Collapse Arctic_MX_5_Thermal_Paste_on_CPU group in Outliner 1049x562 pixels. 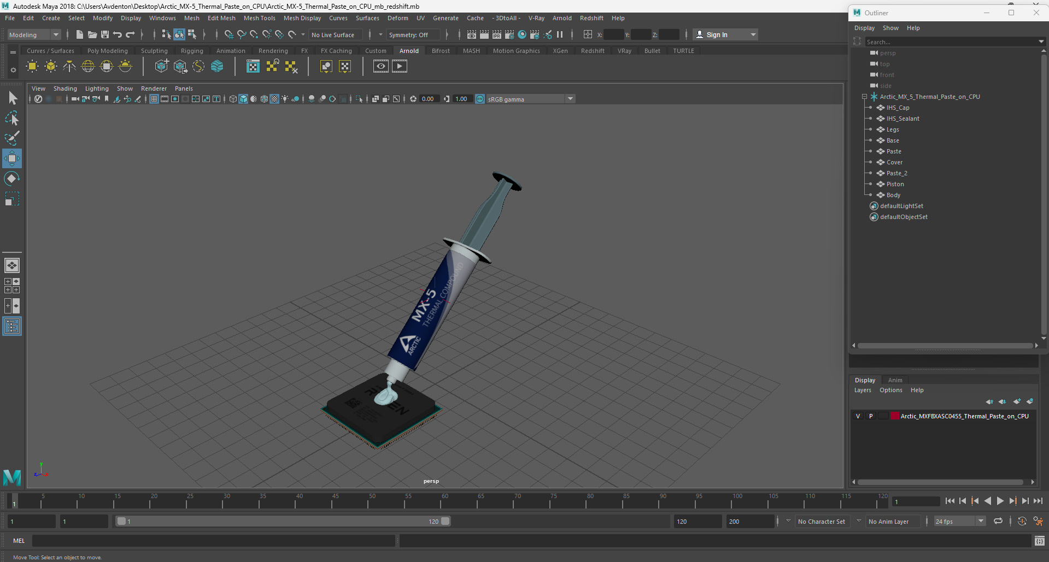864,97
